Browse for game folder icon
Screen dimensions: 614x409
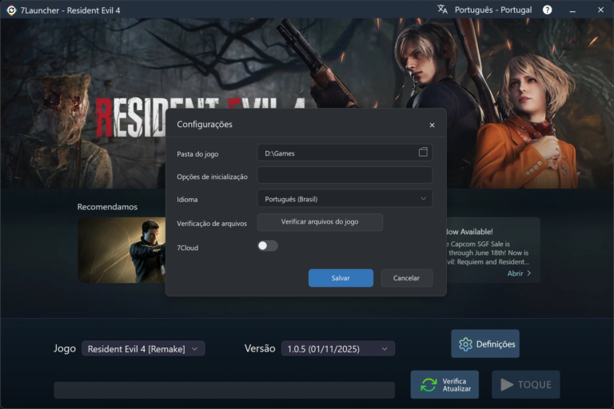pyautogui.click(x=423, y=153)
